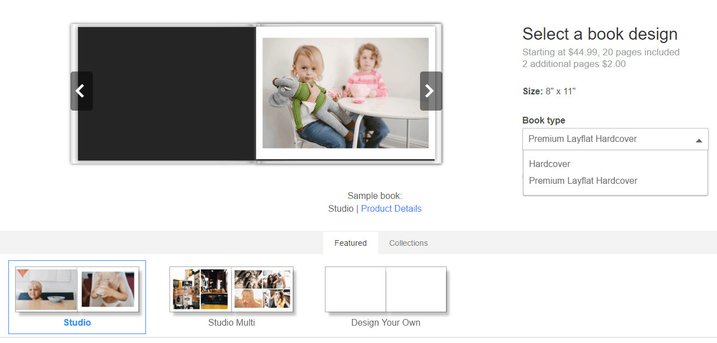Click the 2 additional pages $2.00 text
This screenshot has width=717, height=343.
point(574,64)
